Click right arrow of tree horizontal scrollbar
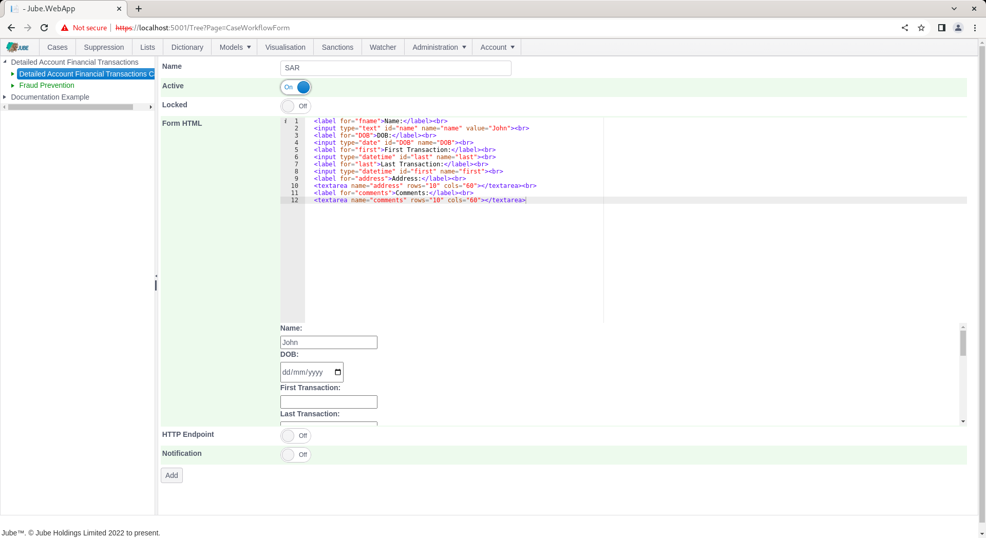986x538 pixels. click(x=150, y=107)
